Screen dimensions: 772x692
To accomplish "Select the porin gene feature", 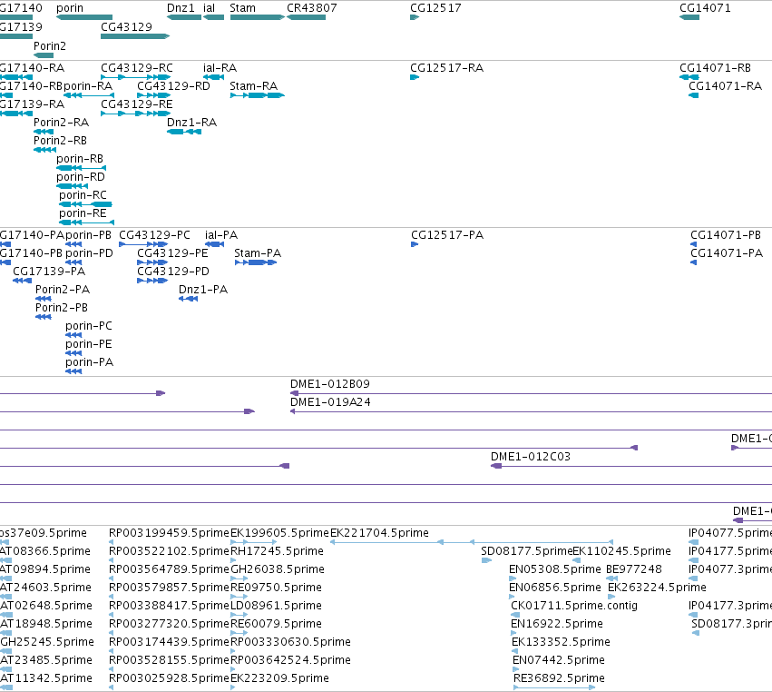I will [x=84, y=17].
